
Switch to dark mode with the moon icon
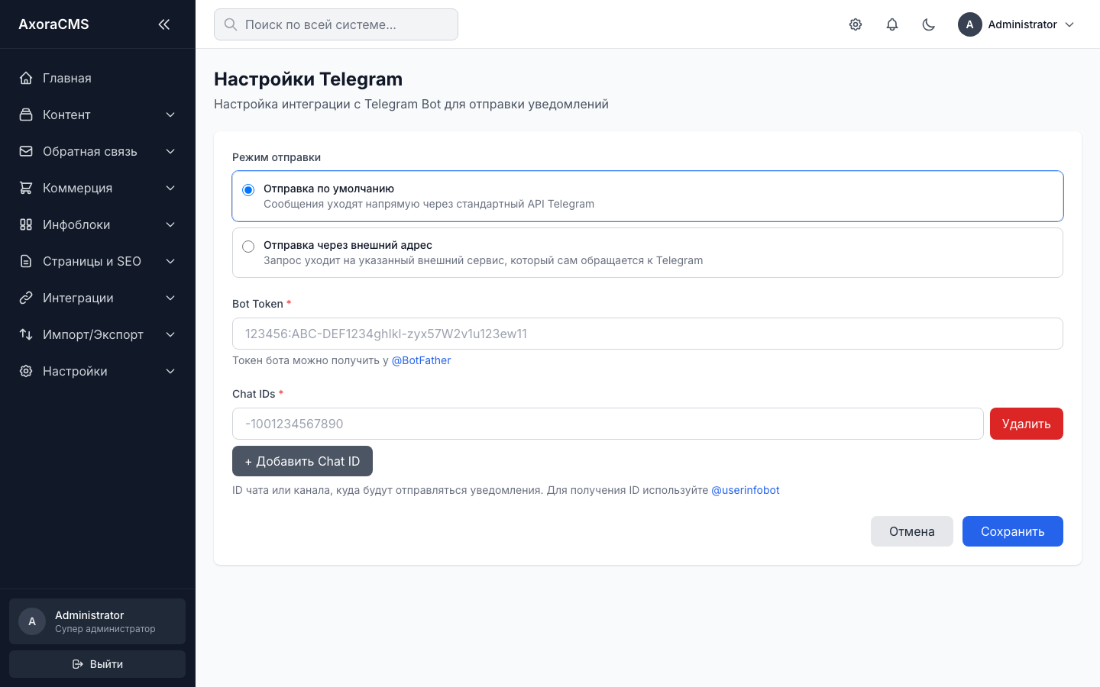pos(929,24)
